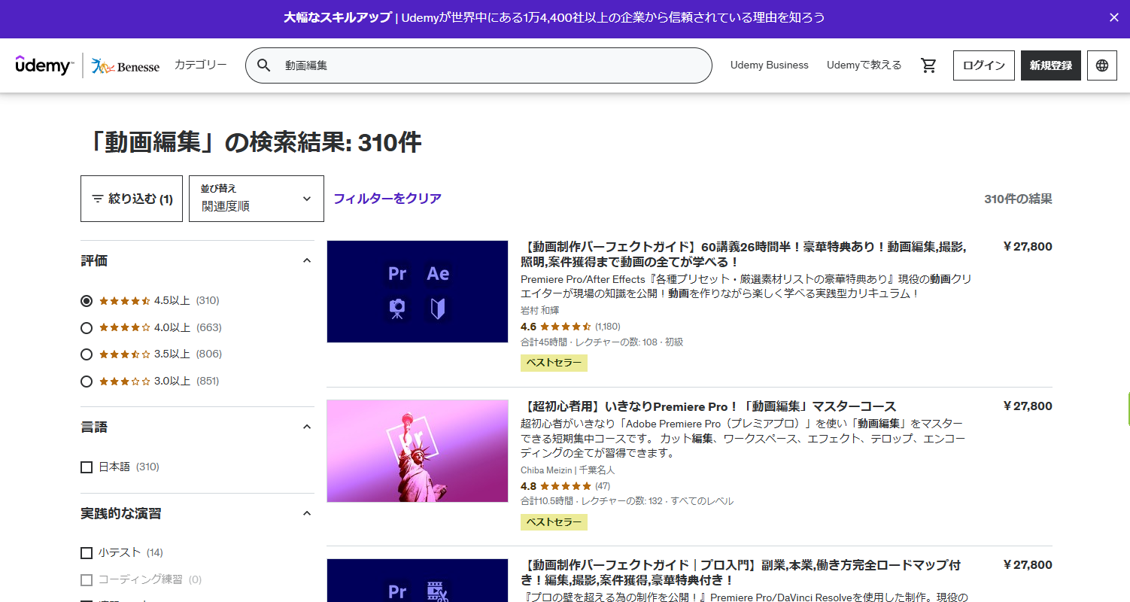1130x602 pixels.
Task: Open 【動画制作パーフェクトガイド】60講義 course title
Action: click(743, 254)
